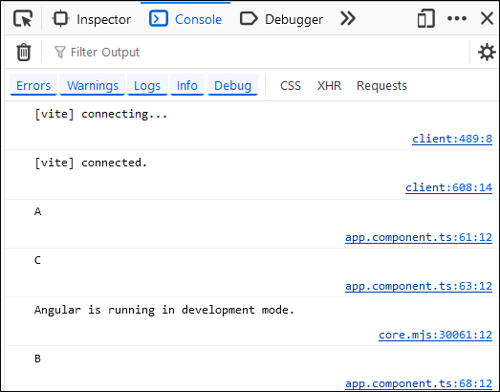Screen dimensions: 500x392
Task: Open the three-dot customize menu
Action: pos(457,18)
